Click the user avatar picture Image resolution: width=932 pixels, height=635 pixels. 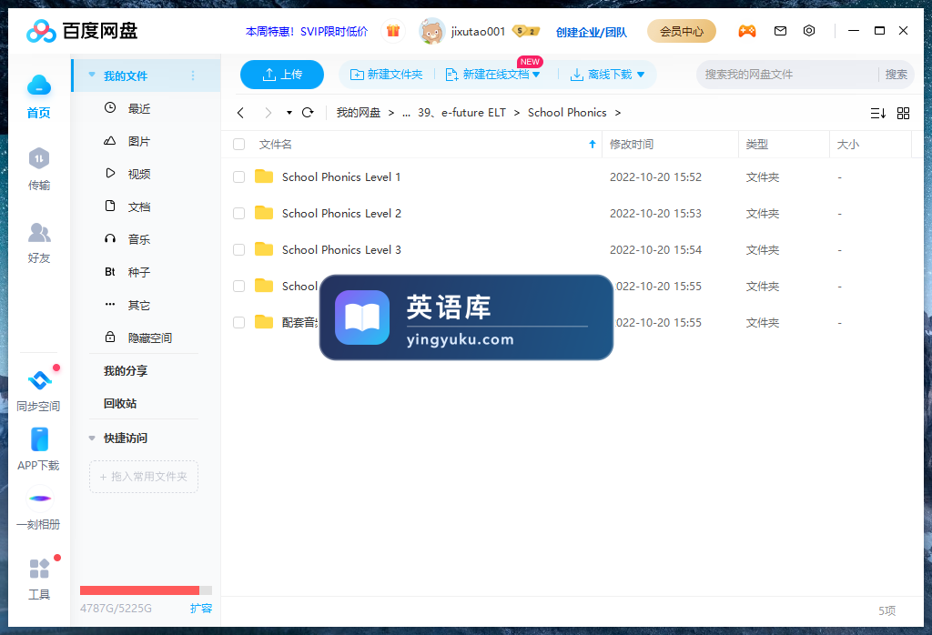431,31
